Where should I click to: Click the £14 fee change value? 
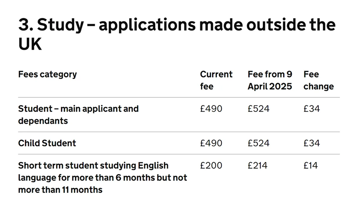[x=311, y=166]
